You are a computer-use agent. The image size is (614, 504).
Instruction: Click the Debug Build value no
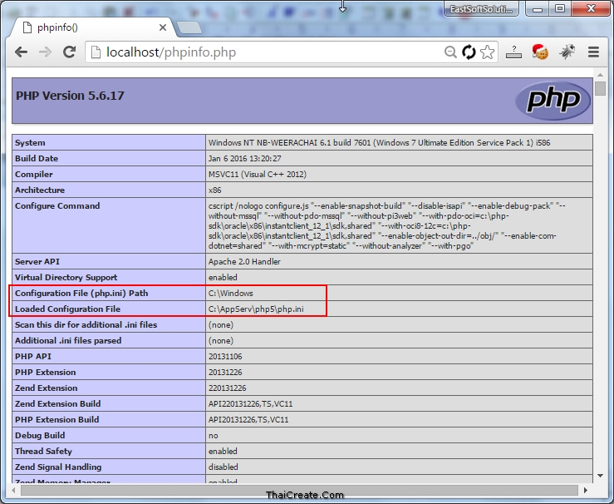[x=213, y=436]
